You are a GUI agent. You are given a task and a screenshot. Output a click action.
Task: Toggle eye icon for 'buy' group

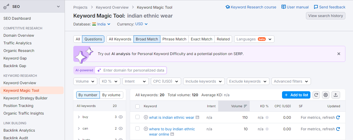point(121,117)
